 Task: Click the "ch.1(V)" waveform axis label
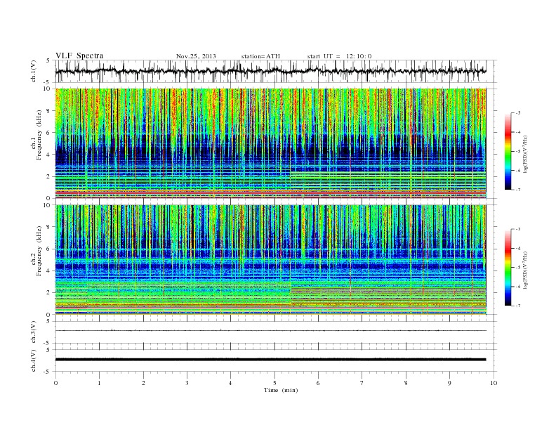click(34, 71)
